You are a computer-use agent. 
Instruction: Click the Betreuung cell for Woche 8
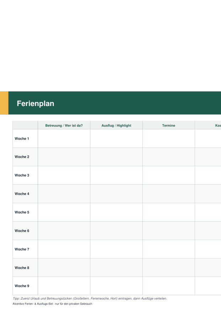pos(64,268)
